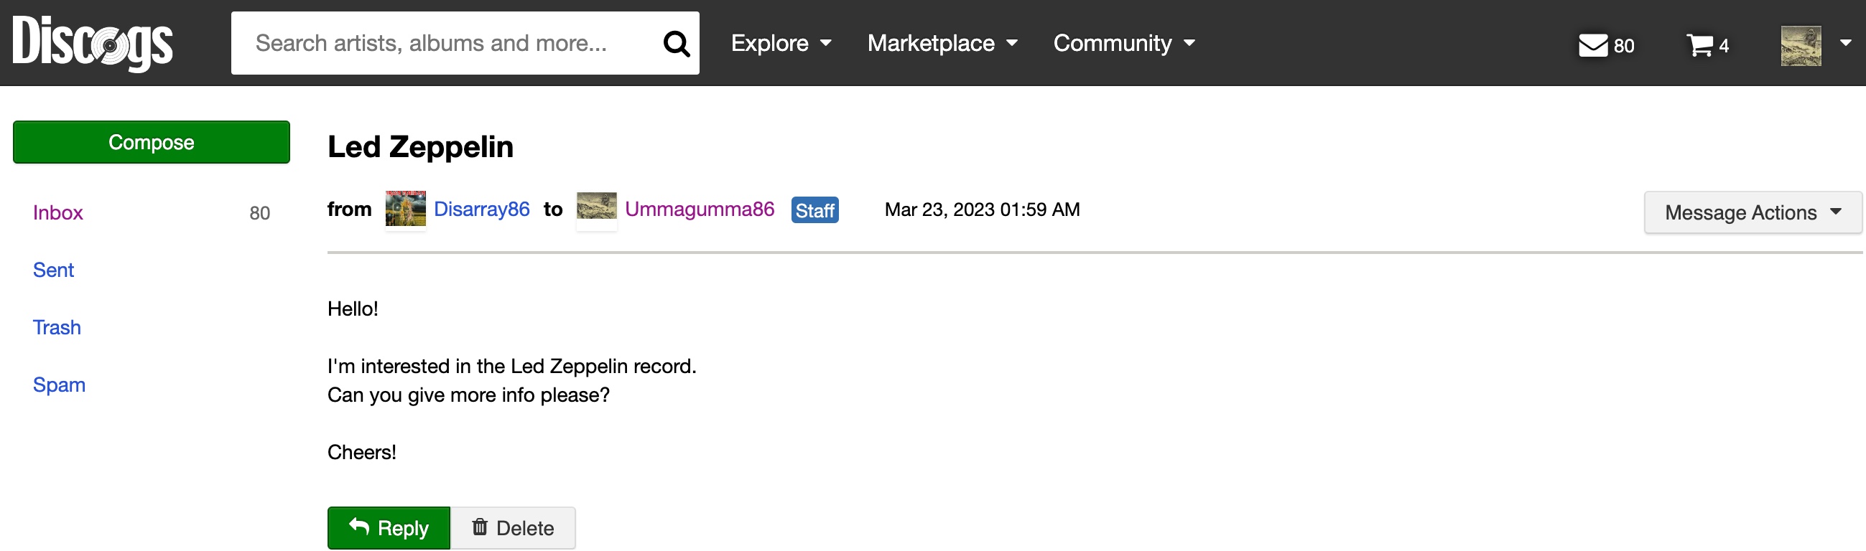Click the Staff badge
This screenshot has height=551, width=1866.
(x=815, y=210)
